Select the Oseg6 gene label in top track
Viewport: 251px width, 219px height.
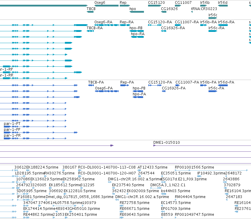point(100,3)
